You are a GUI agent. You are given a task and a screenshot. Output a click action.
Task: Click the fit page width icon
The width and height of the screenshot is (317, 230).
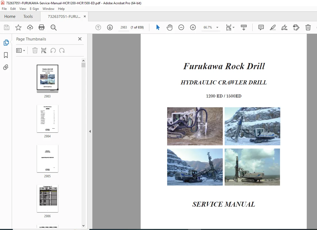pyautogui.click(x=229, y=27)
